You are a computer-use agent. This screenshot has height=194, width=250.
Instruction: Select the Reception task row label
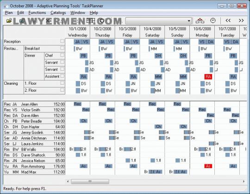[12, 42]
